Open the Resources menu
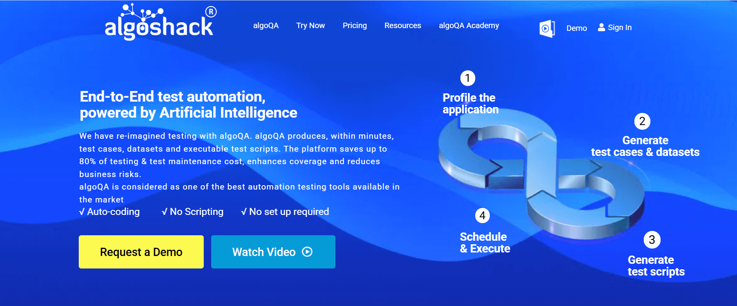This screenshot has height=306, width=737. pos(402,26)
